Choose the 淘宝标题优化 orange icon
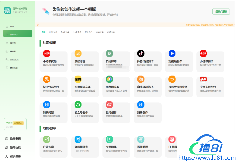Image resolution: width=237 pixels, height=161 pixels. 141,79
